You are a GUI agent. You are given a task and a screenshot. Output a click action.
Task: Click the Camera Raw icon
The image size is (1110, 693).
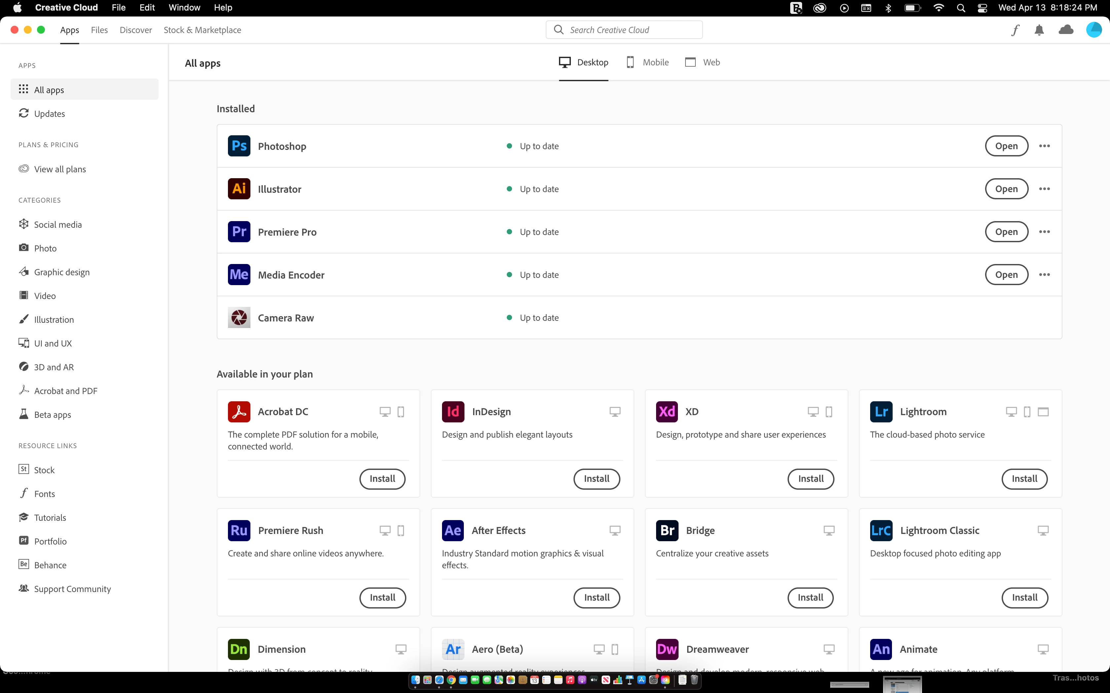(239, 317)
